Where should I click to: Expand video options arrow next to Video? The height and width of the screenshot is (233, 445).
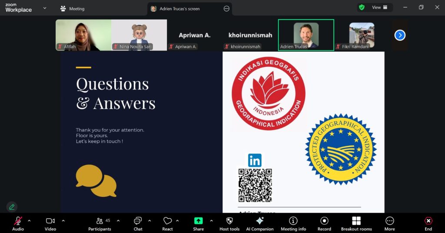pyautogui.click(x=63, y=221)
